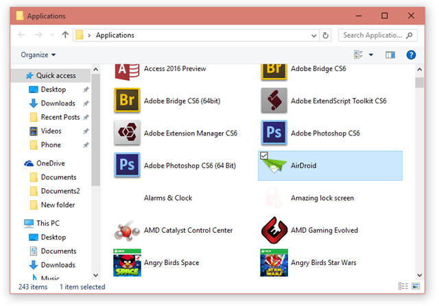The image size is (439, 306).
Task: Select the Angry Birds Star Wars thumbnail
Action: [274, 263]
